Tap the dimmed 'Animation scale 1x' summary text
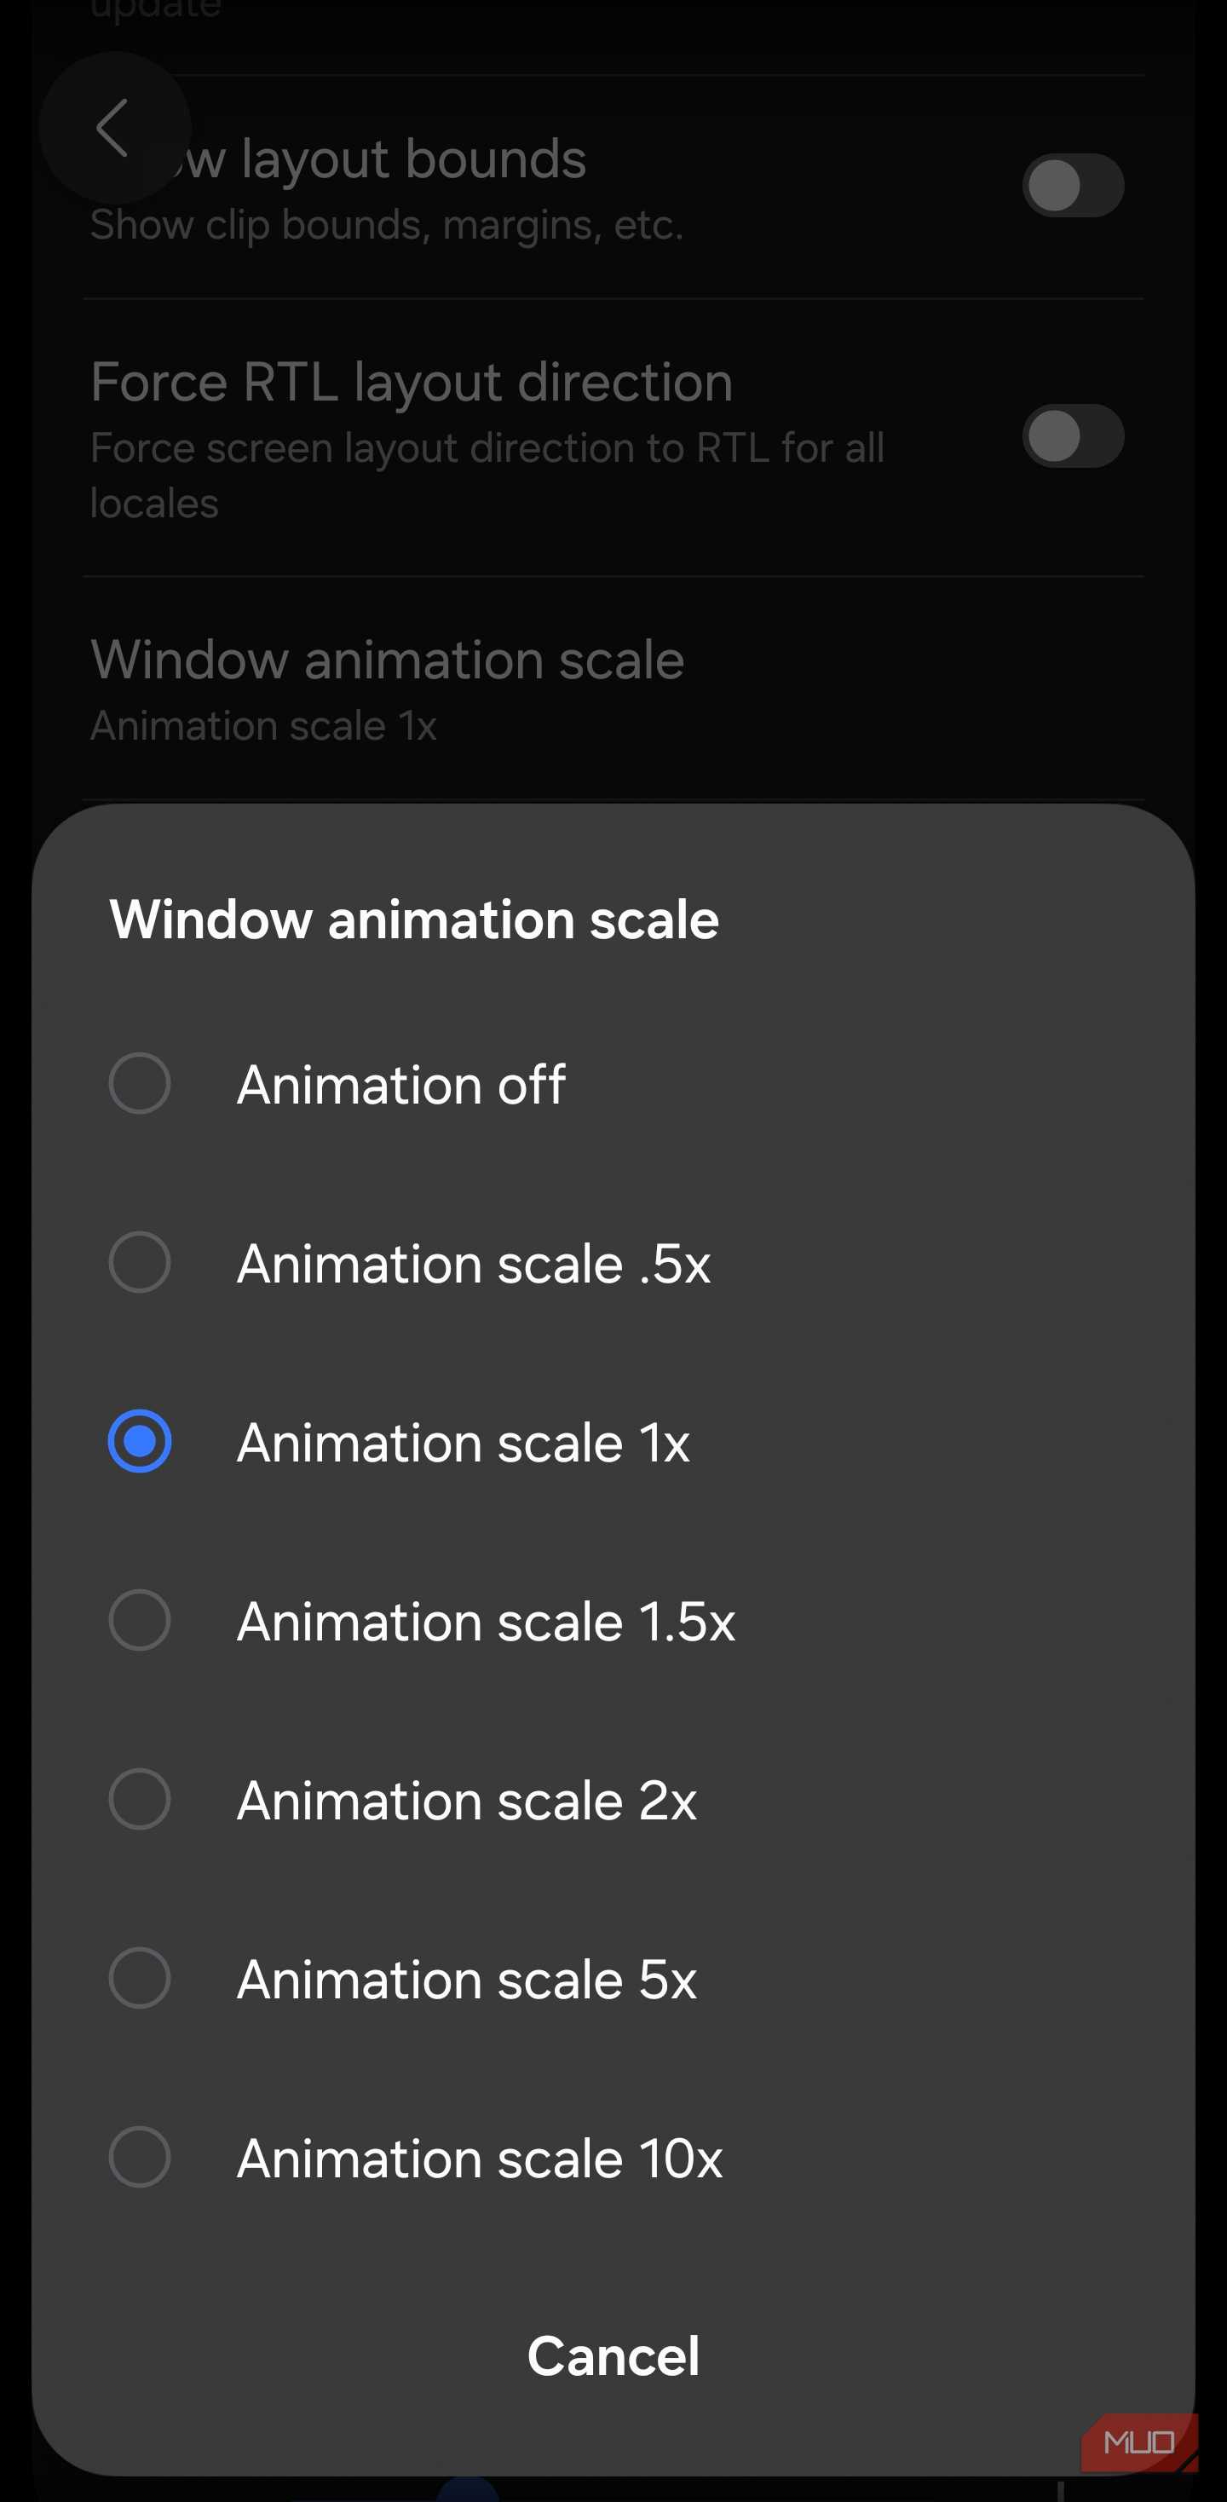The height and width of the screenshot is (2502, 1227). click(263, 727)
